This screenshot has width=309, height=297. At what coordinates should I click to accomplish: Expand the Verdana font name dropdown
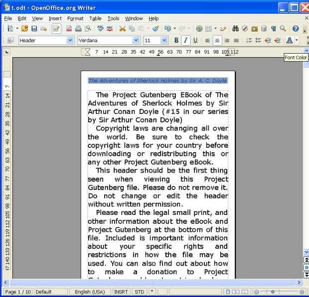(136, 40)
